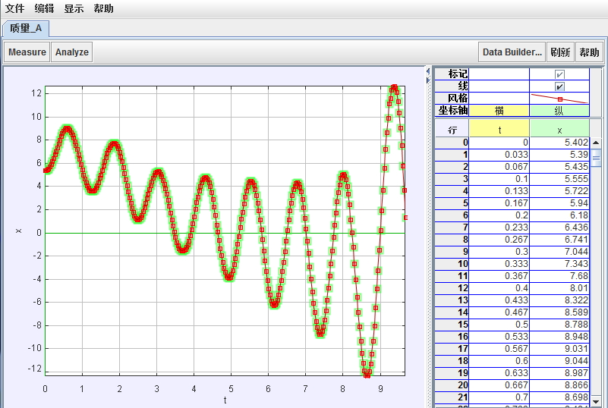Select table cell x value 8.322
608x408 pixels.
(x=559, y=300)
